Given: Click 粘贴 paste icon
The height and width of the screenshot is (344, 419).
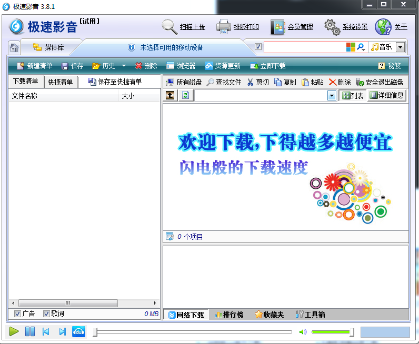Looking at the screenshot, I should [x=312, y=82].
